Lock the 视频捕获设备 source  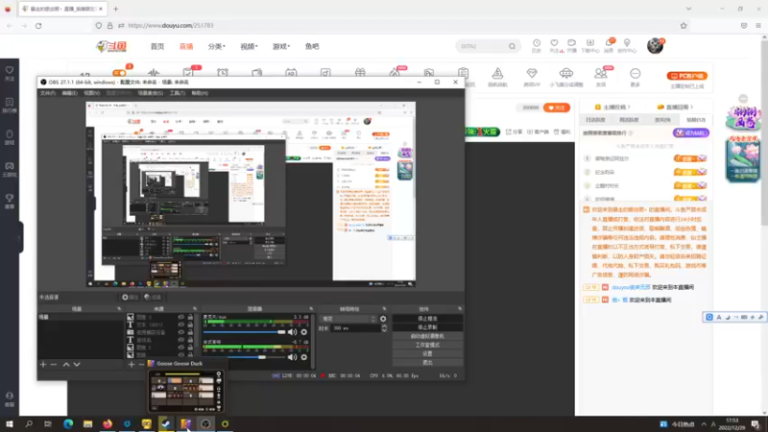tap(190, 332)
